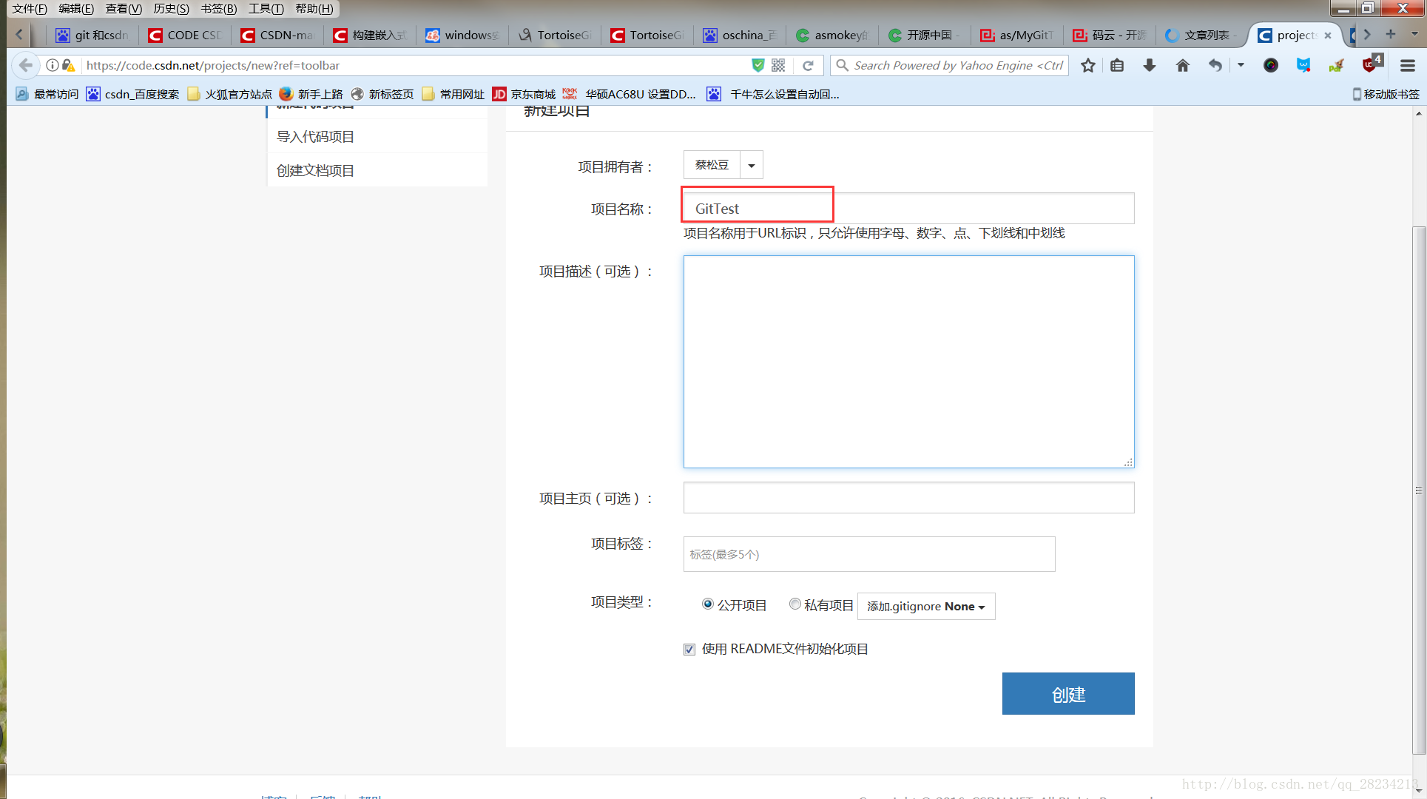Viewport: 1427px width, 799px height.
Task: Toggle the README initialize checkbox
Action: [689, 650]
